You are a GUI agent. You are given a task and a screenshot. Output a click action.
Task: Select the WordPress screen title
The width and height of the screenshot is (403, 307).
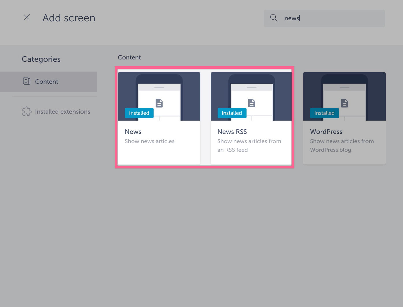click(326, 132)
